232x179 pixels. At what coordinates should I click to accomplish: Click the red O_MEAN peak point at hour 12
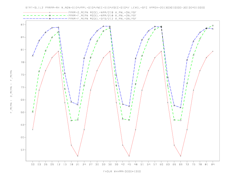59,51
